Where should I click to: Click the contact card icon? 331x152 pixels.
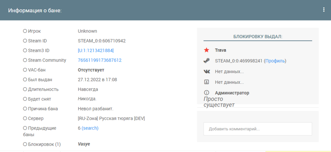coord(207,82)
